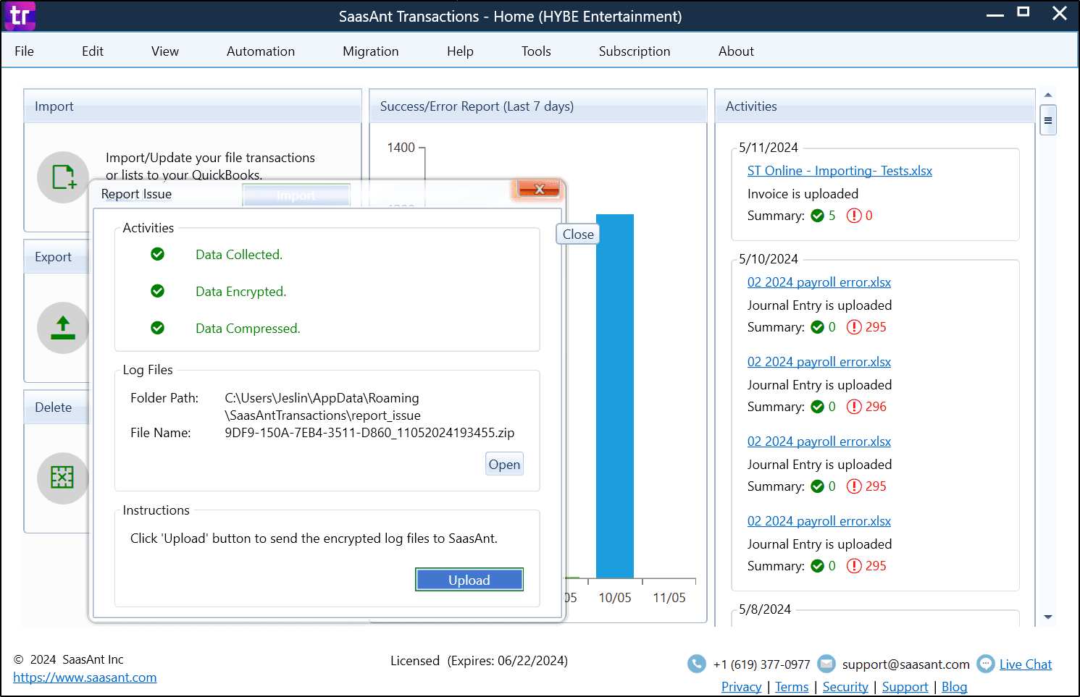Click the Data Compressed status text
This screenshot has height=697, width=1080.
tap(248, 329)
